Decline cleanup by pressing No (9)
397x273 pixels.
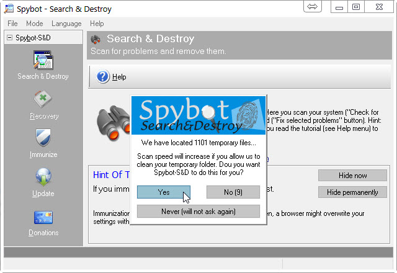[233, 192]
